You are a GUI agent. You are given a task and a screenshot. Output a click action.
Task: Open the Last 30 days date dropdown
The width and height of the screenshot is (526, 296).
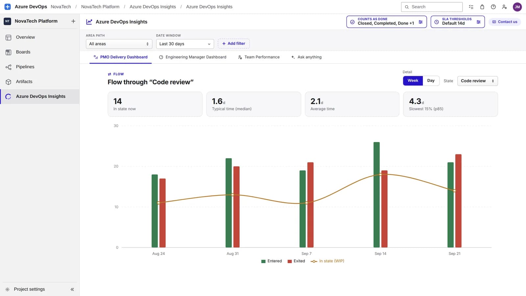click(185, 44)
